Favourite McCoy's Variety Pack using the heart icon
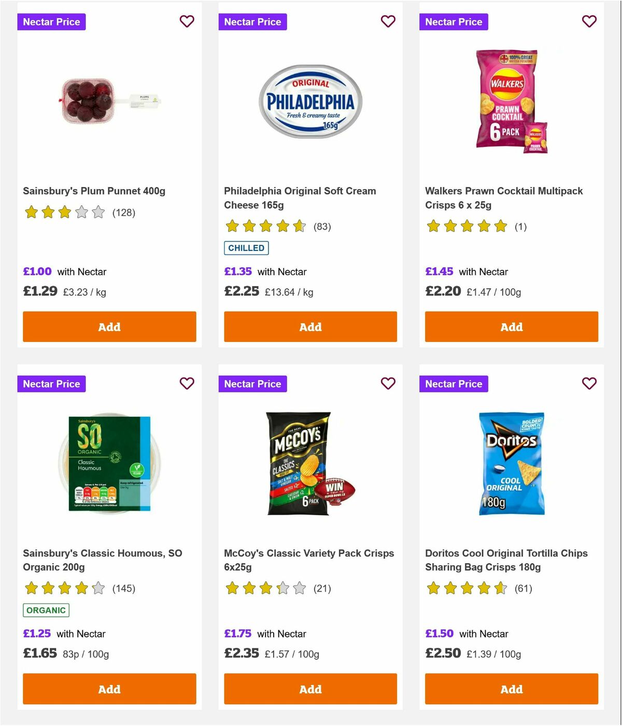 click(388, 383)
